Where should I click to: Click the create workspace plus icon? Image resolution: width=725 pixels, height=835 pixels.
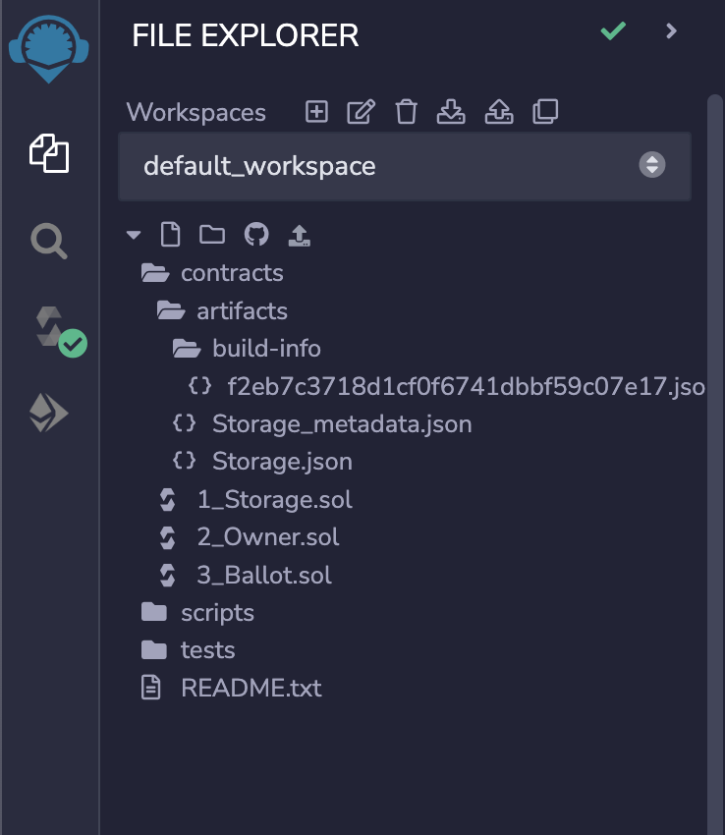click(x=316, y=112)
